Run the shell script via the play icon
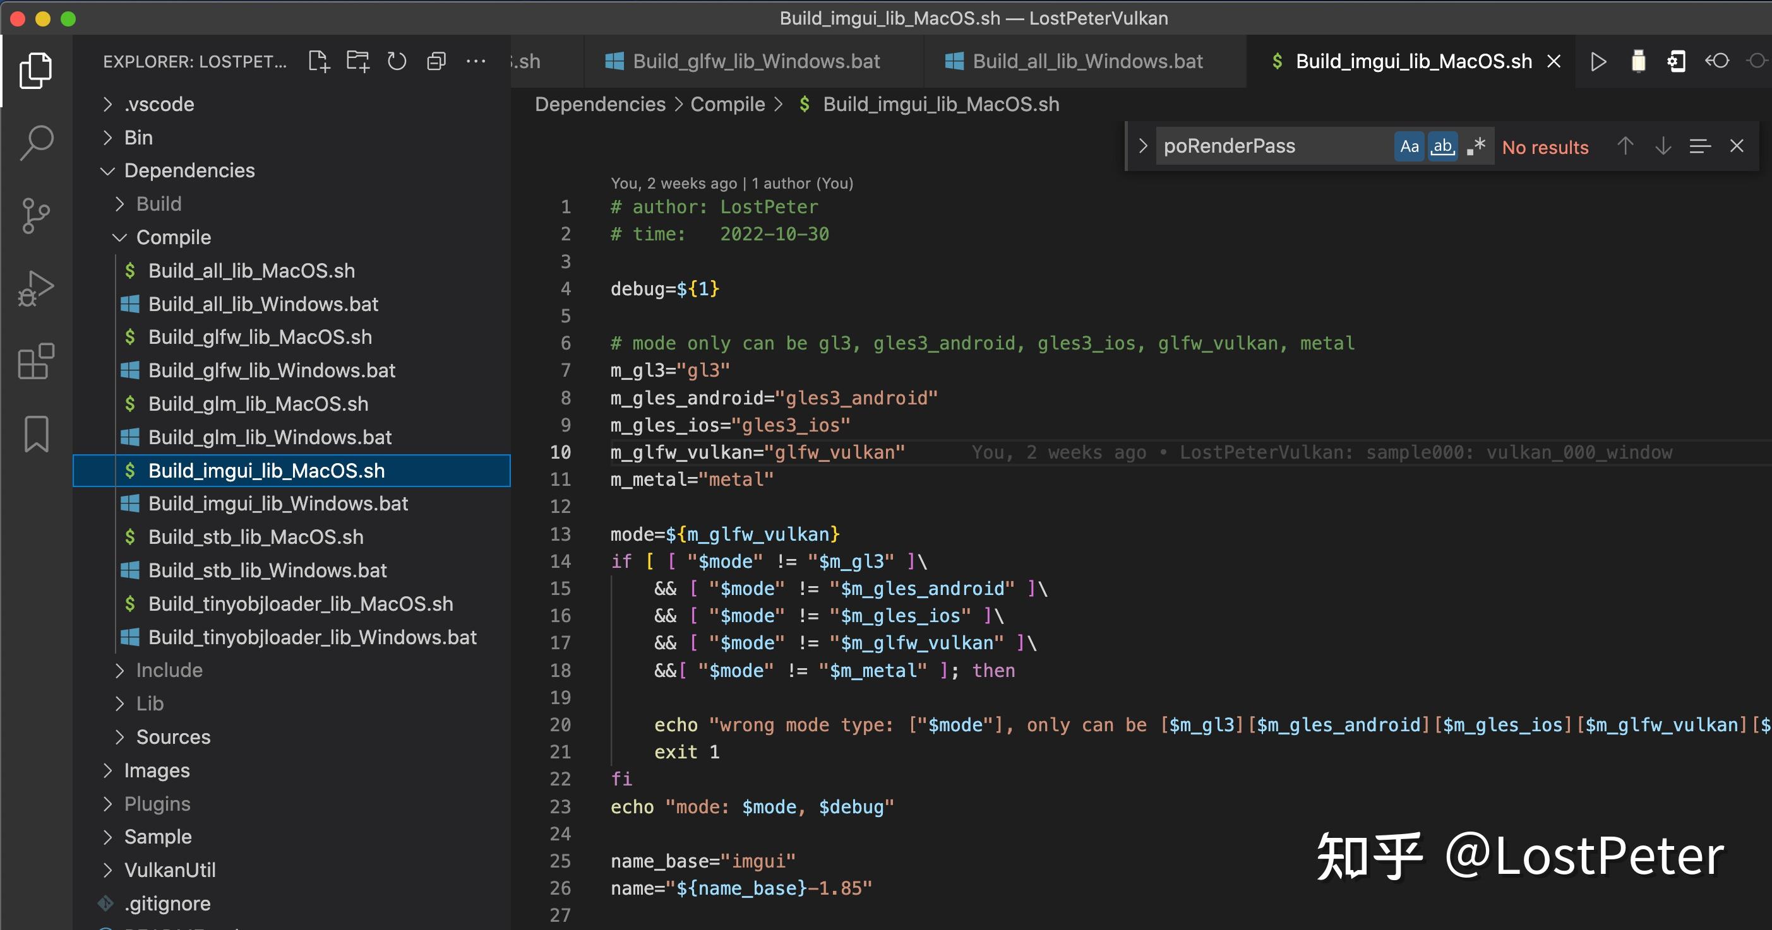The image size is (1772, 930). coord(1599,61)
